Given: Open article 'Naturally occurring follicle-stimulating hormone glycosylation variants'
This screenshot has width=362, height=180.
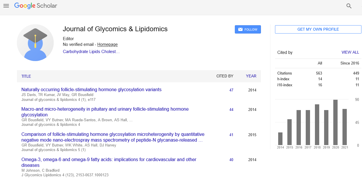Looking at the screenshot, I should [x=92, y=90].
